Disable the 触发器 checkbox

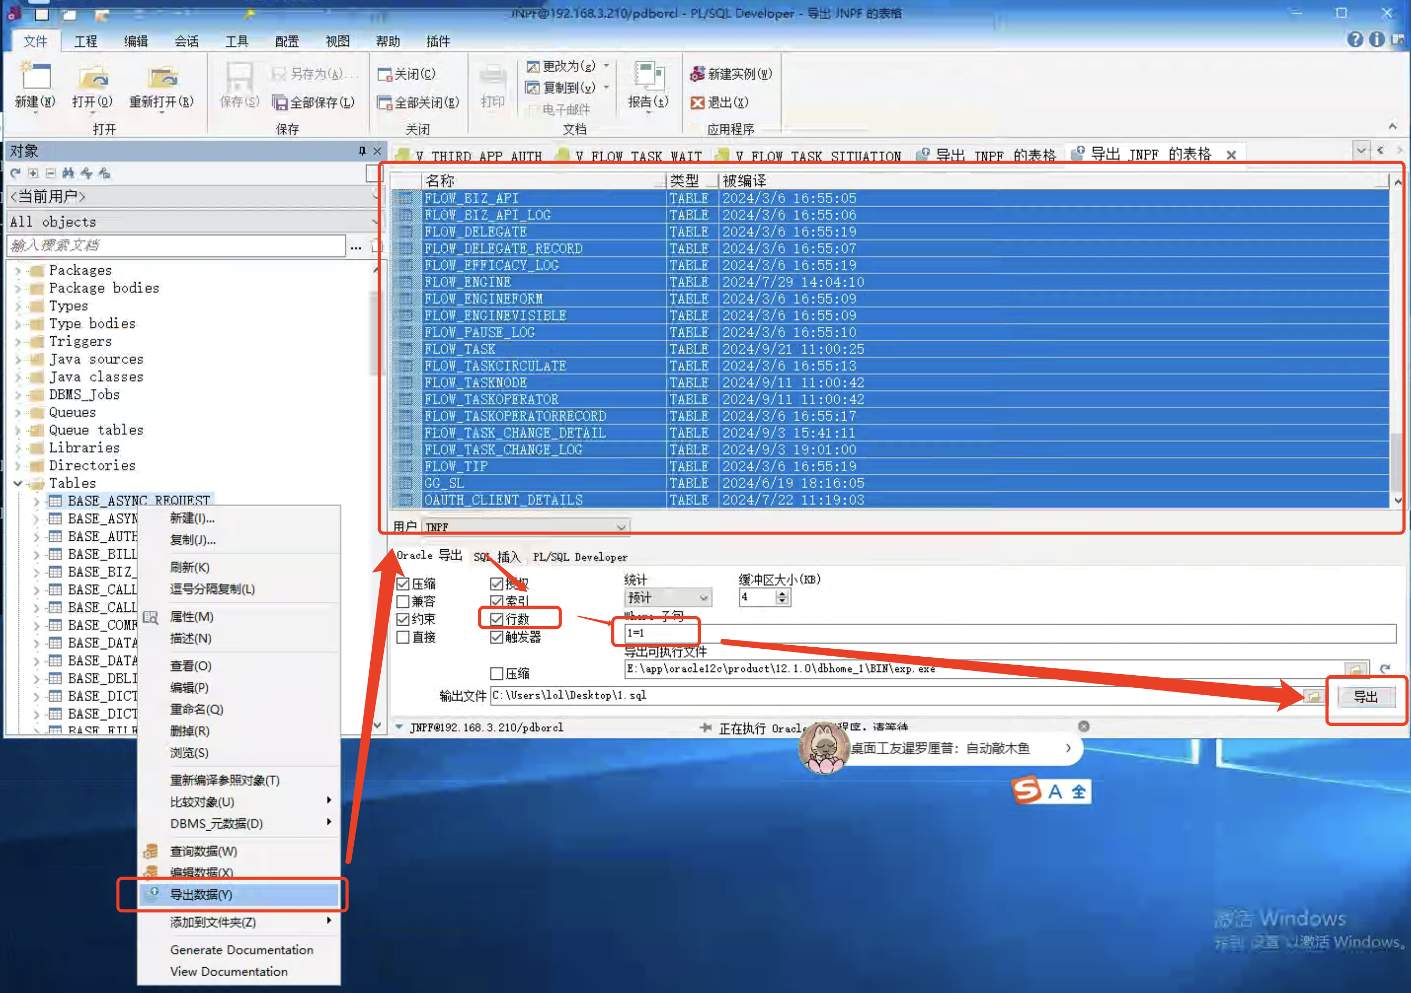497,637
